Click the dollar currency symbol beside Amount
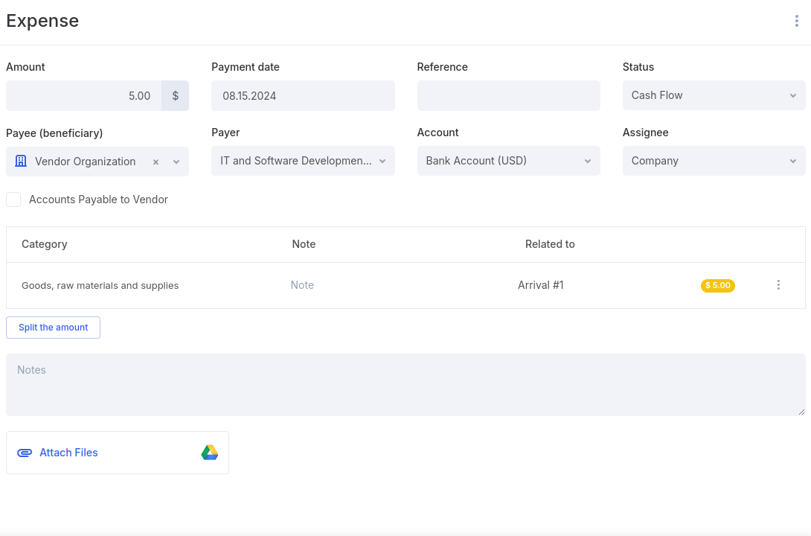Screen dimensions: 811x536 (x=176, y=96)
